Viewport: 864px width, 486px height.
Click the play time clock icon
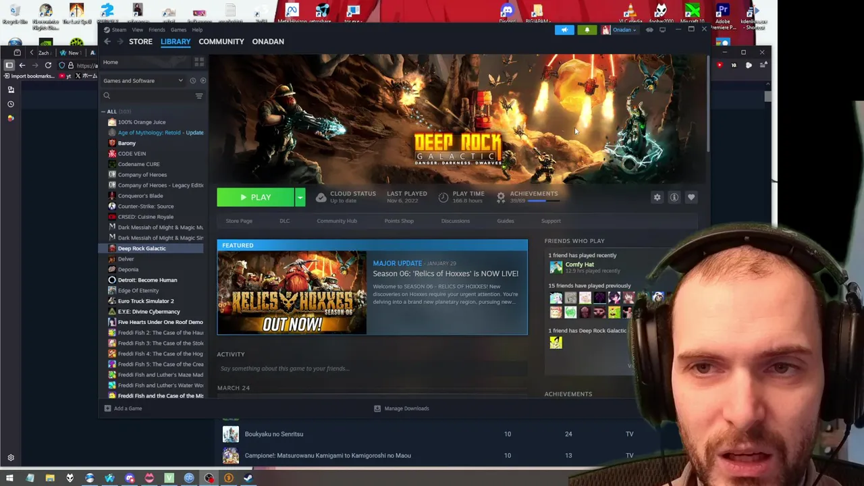tap(443, 197)
